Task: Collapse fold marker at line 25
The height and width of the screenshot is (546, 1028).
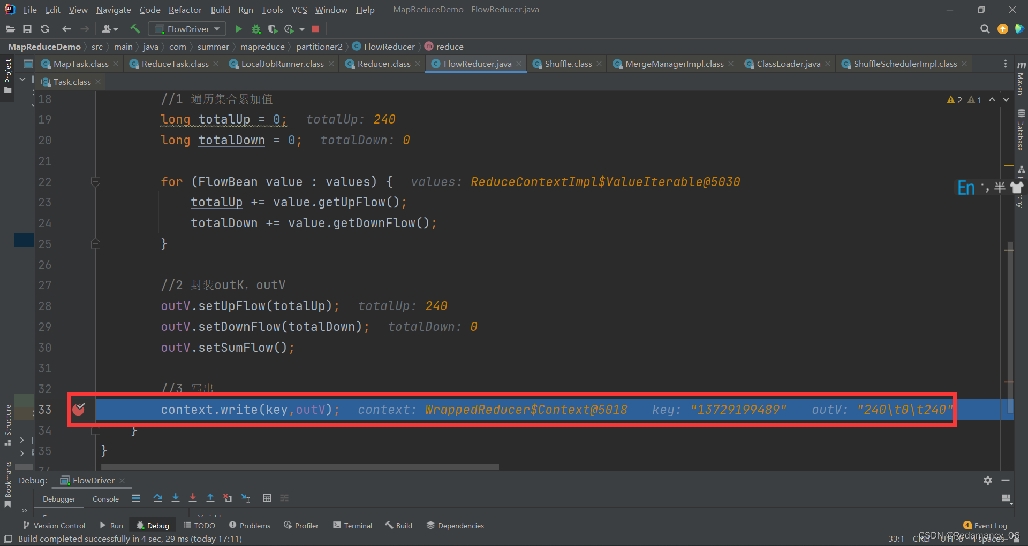Action: 95,243
